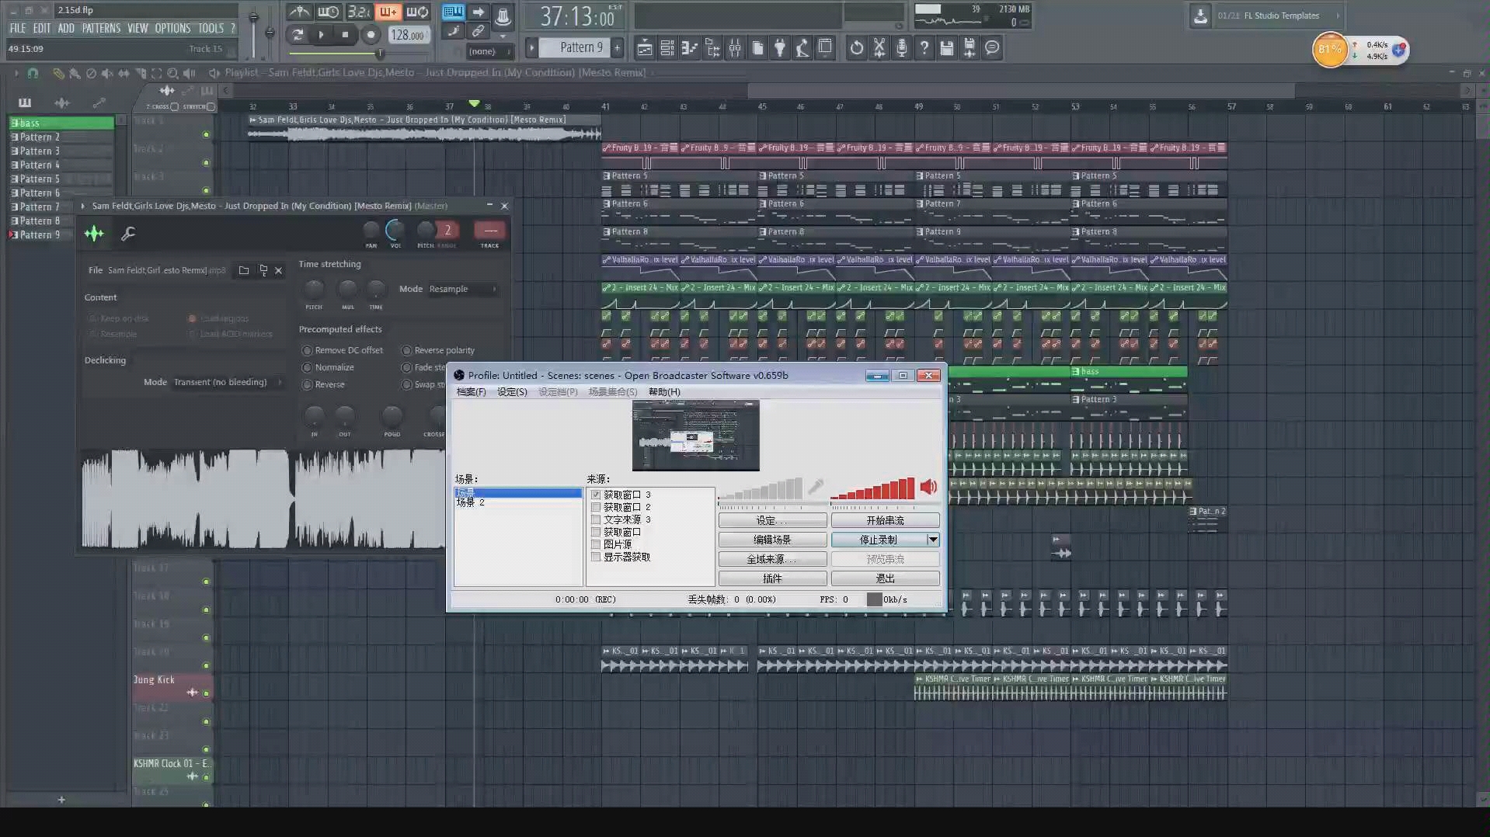Open the audio editor scissors icon

coord(879,48)
